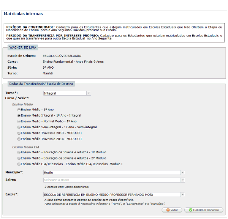Select Educação de Jovens e Adultos 1º Módulo

(19, 152)
